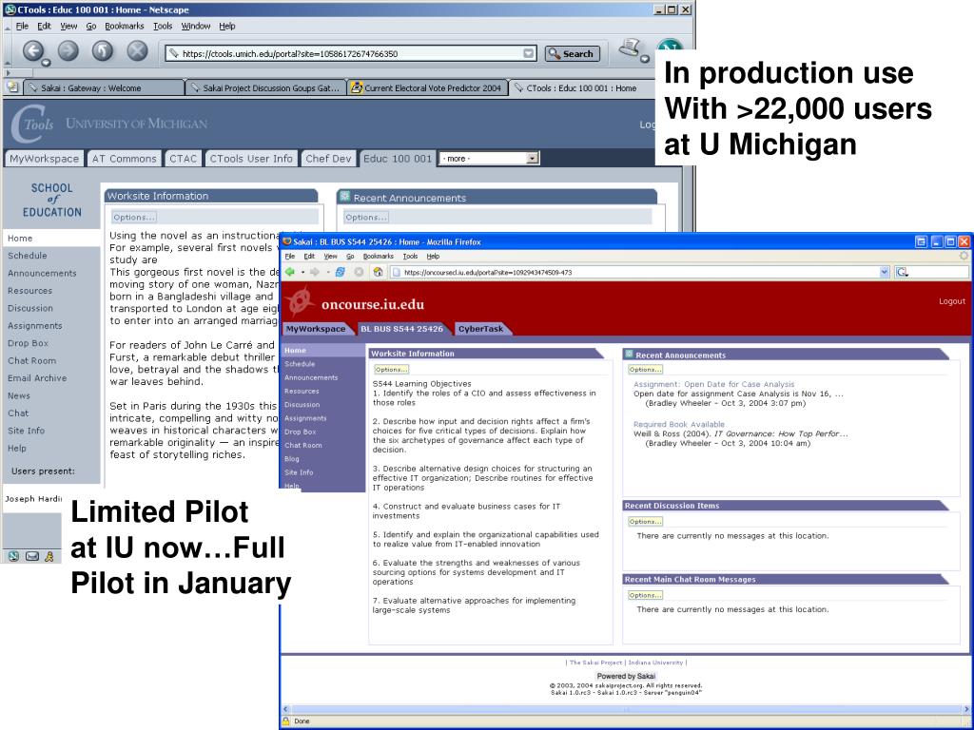
Task: Open Blog in oncourse sidebar
Action: tap(291, 459)
